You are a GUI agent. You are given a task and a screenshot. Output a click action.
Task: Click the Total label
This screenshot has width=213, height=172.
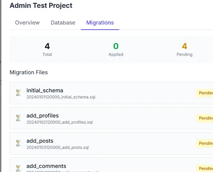(47, 54)
